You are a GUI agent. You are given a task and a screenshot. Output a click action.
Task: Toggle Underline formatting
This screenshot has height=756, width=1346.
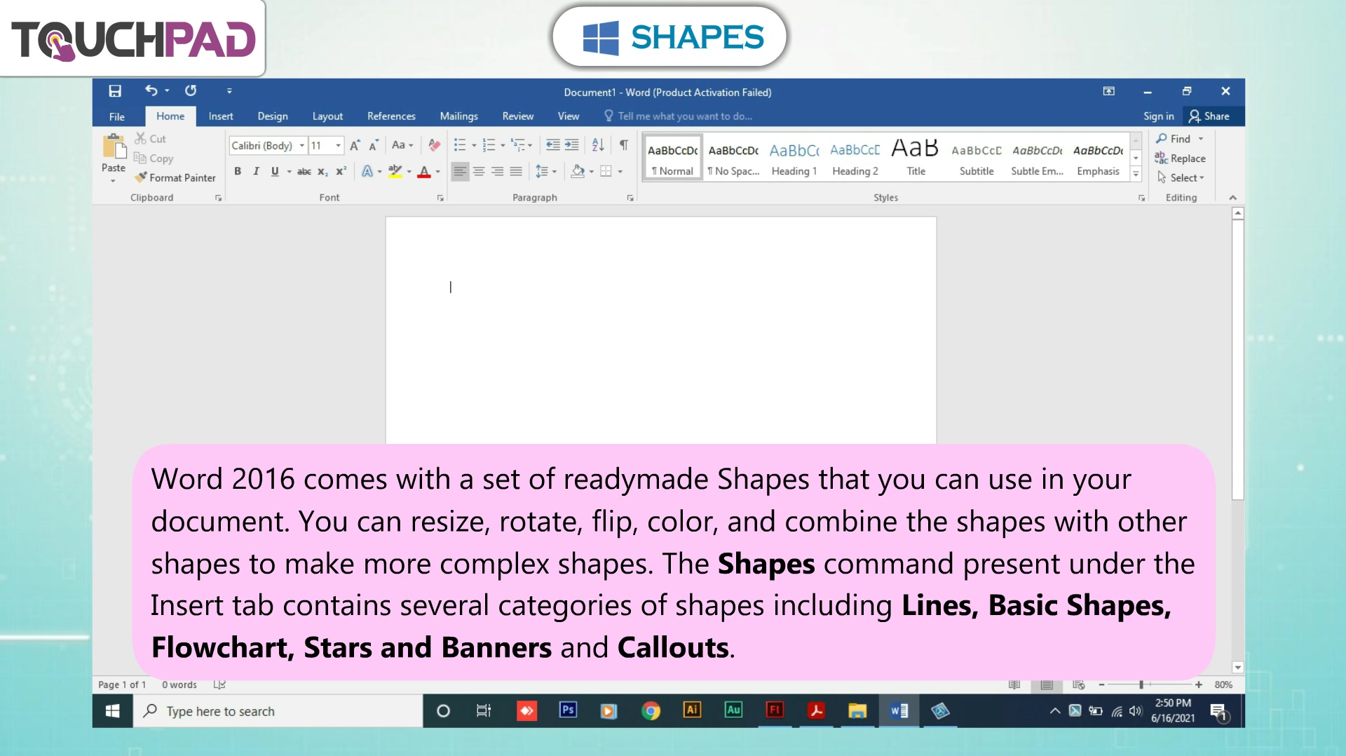(x=275, y=171)
